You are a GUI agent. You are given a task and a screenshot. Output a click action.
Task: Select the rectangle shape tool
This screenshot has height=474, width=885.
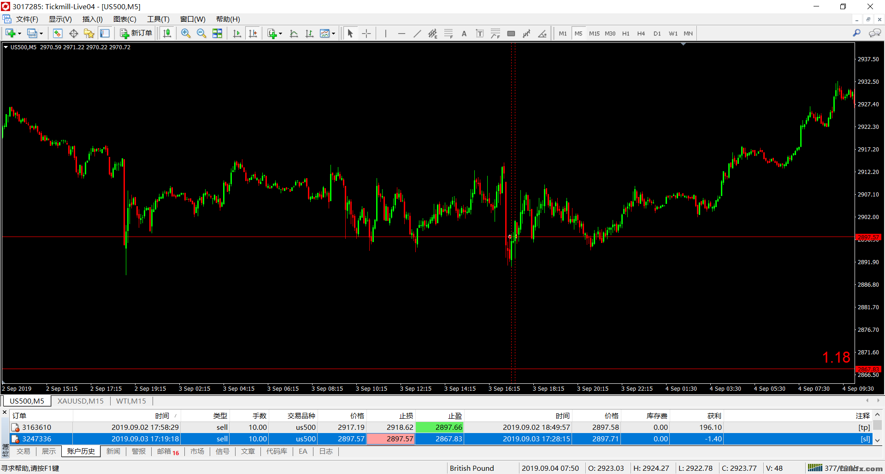pyautogui.click(x=511, y=33)
